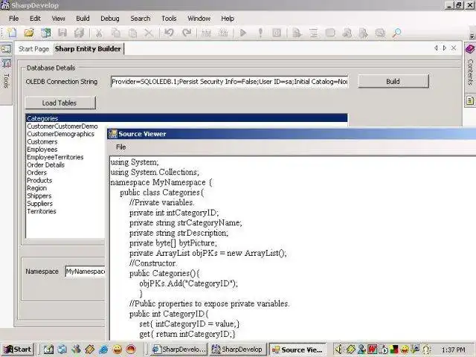This screenshot has height=357, width=476.
Task: Click the Undo arrow icon
Action: point(169,33)
